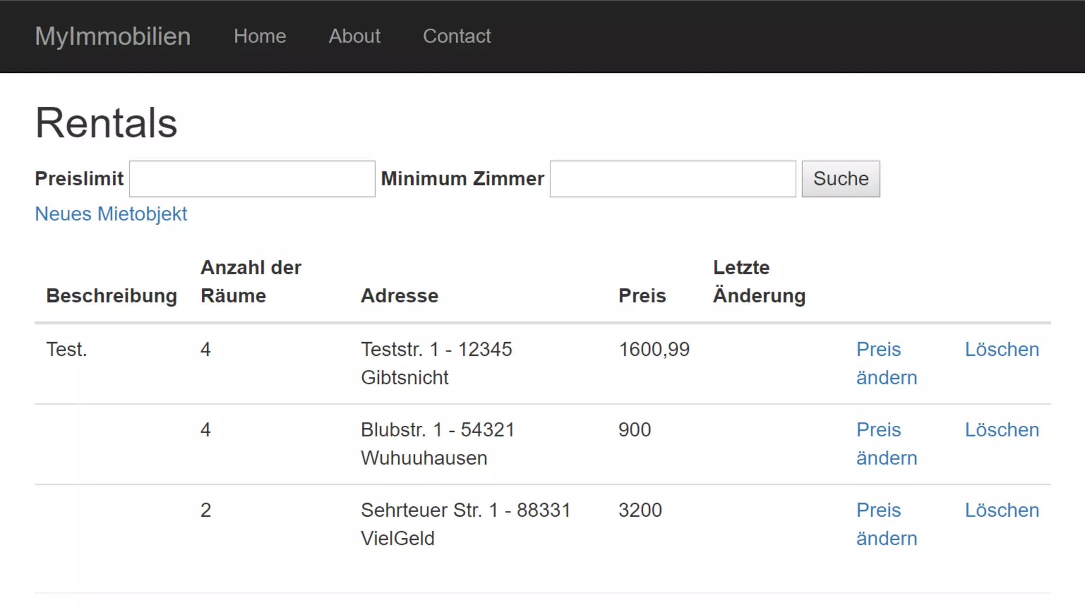Change price of Blubstr. 1 rental
This screenshot has height=610, width=1085.
(886, 444)
